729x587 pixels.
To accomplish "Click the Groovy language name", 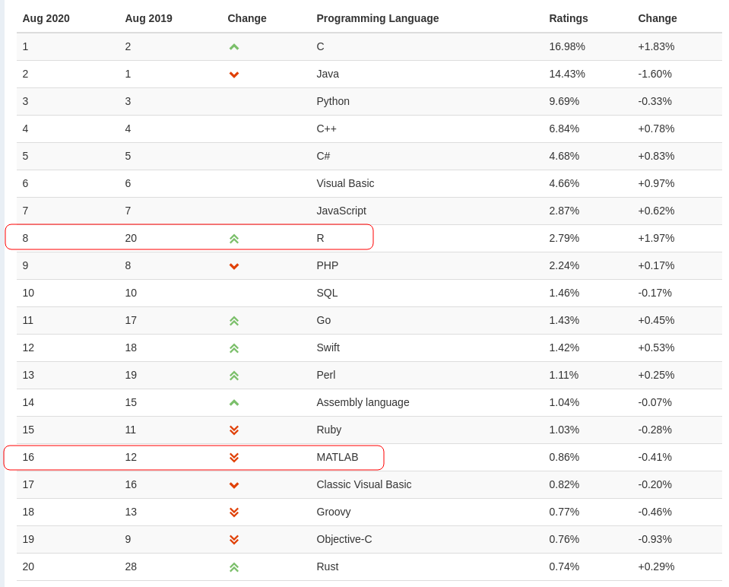I will click(334, 512).
